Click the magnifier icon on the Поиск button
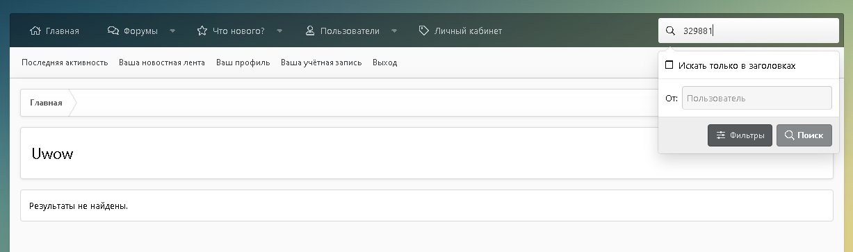Screen dimensions: 853x252 tap(789, 135)
